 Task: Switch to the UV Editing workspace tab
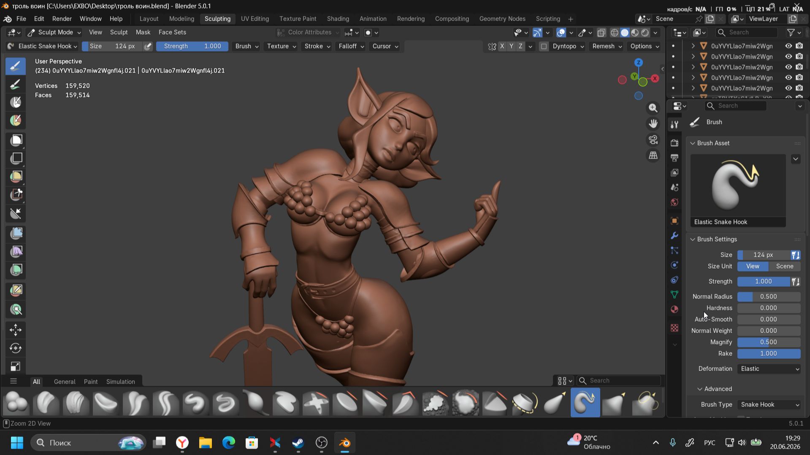(255, 19)
